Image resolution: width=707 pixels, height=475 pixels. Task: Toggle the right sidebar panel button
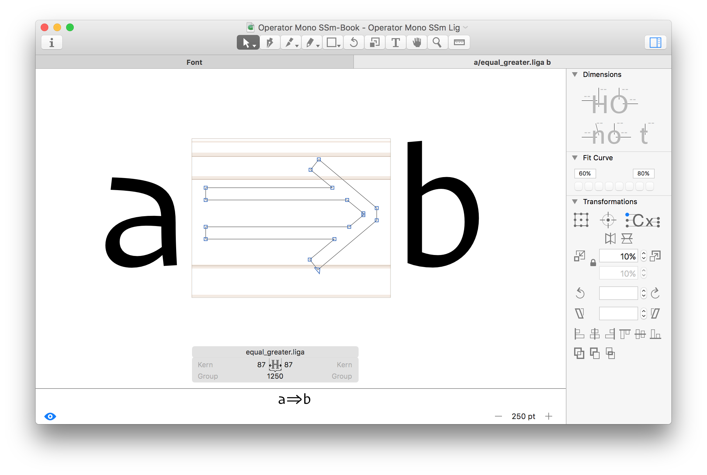pyautogui.click(x=655, y=43)
